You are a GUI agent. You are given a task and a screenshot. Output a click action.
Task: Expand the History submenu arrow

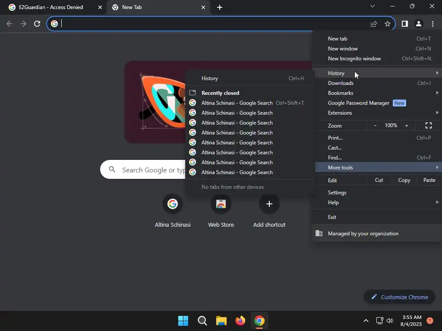pos(437,73)
